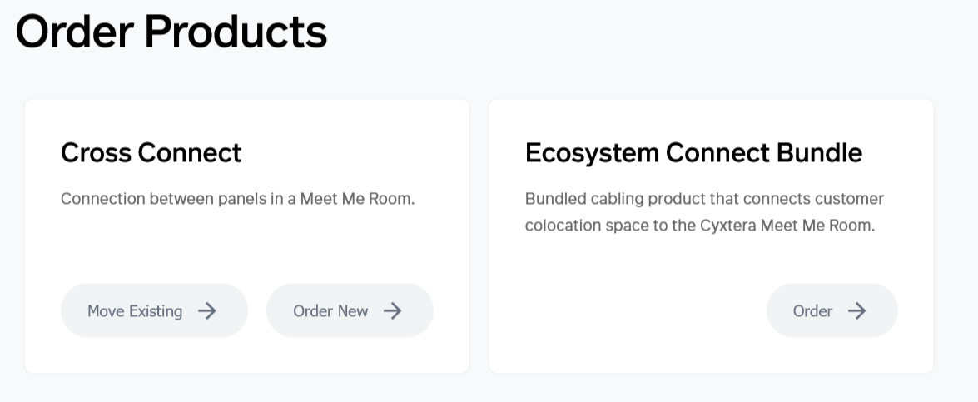Click the Order Products page heading
978x402 pixels.
click(x=171, y=32)
